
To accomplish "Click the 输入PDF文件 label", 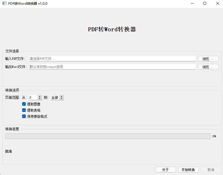I will [15, 59].
